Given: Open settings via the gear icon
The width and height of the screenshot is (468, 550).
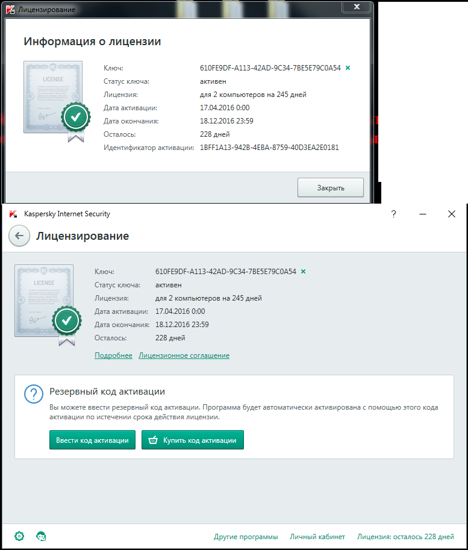Looking at the screenshot, I should tap(19, 536).
